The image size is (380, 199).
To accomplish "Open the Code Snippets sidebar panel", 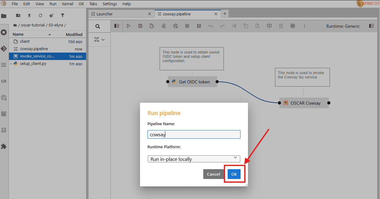I will pos(4,81).
